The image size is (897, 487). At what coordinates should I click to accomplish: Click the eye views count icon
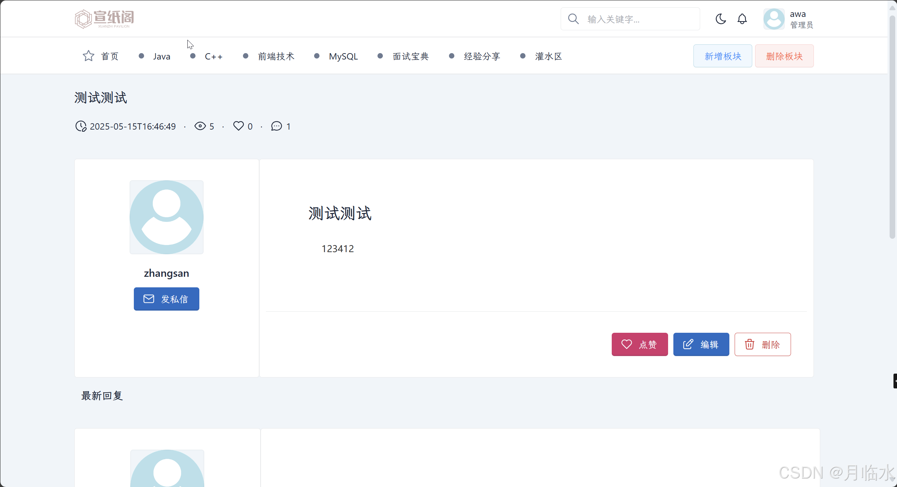coord(200,126)
